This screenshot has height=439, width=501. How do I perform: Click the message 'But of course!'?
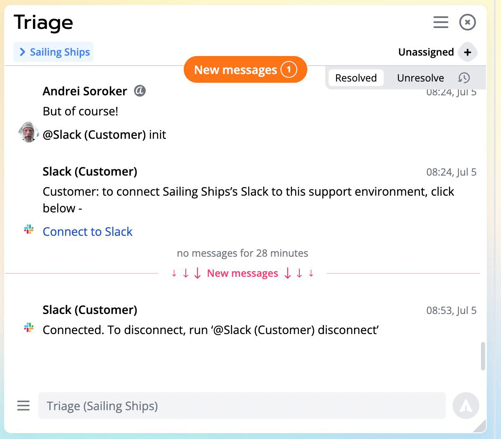tap(81, 111)
